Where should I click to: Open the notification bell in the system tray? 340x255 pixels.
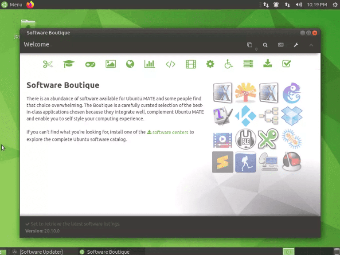point(276,4)
